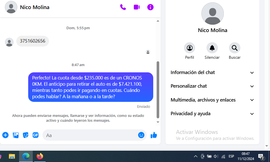Choose a sticker with the sticker icon
The width and height of the screenshot is (270, 162).
point(26,135)
